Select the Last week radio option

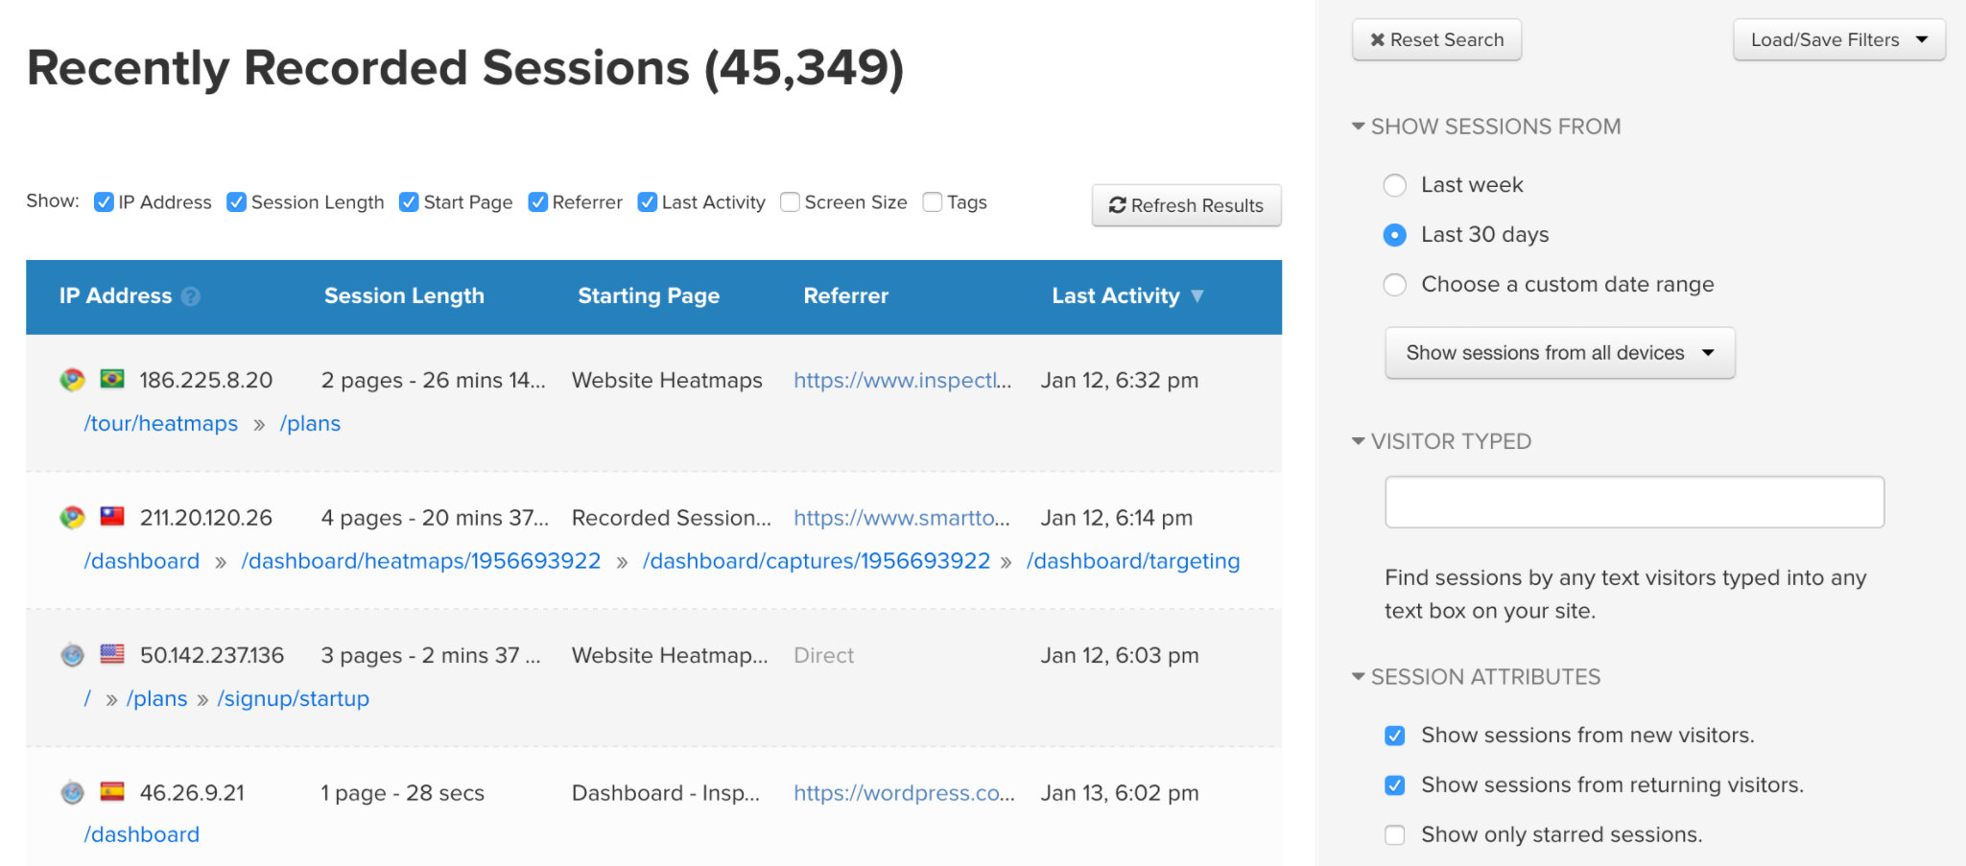(1395, 185)
